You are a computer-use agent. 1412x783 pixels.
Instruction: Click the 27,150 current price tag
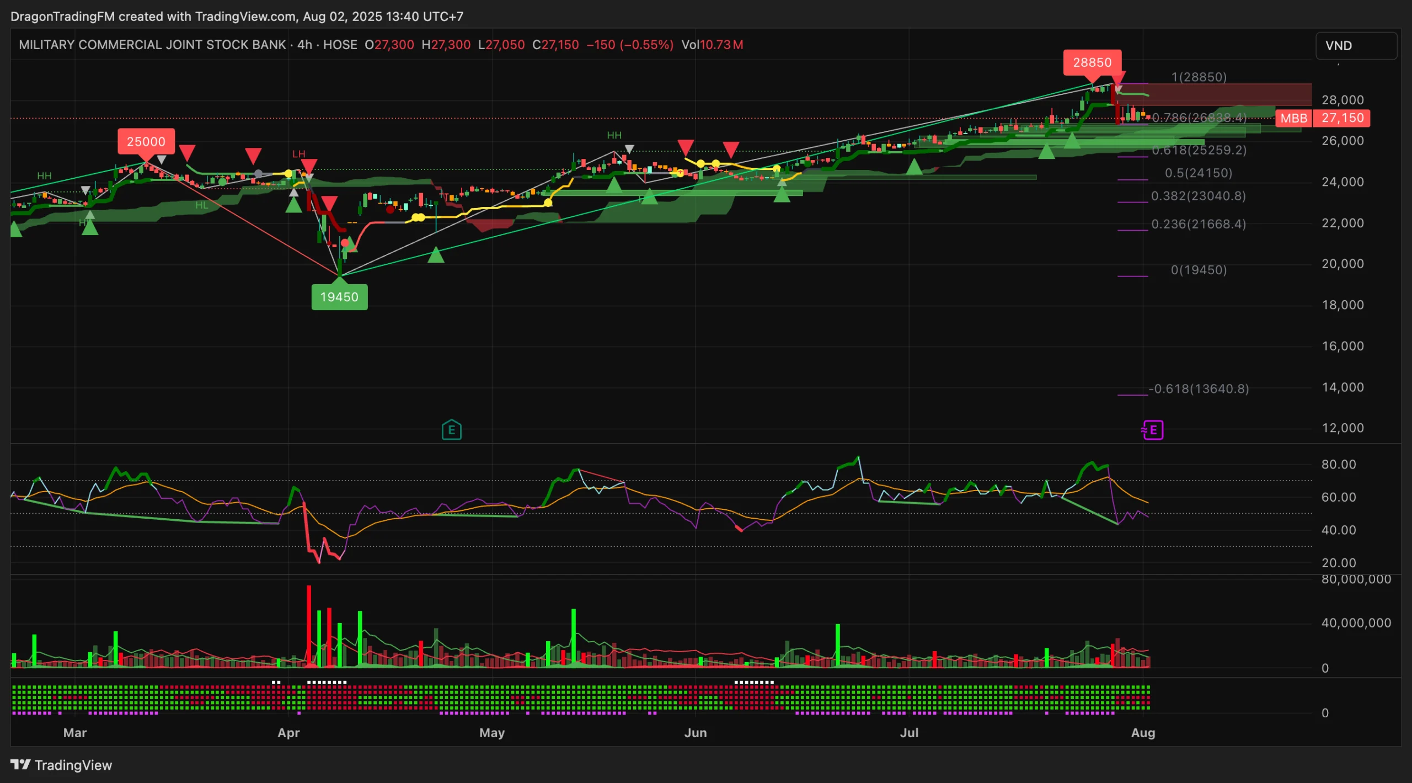click(1342, 118)
